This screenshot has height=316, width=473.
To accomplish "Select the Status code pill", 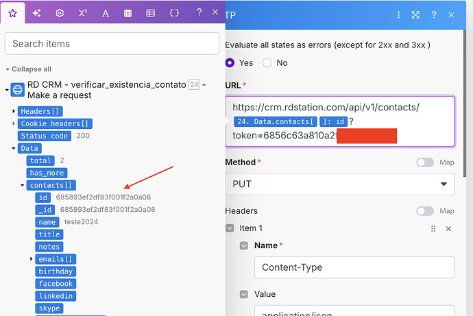I will 45,136.
